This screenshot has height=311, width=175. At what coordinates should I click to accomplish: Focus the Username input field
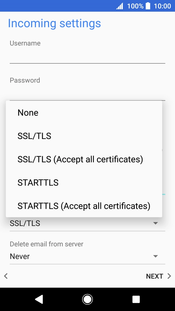coord(87,56)
